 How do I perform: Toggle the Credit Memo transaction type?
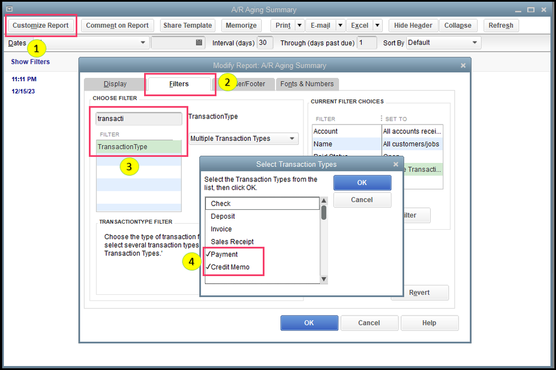[230, 267]
